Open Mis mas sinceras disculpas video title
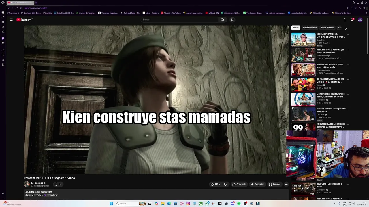The width and height of the screenshot is (369, 207). point(331,110)
